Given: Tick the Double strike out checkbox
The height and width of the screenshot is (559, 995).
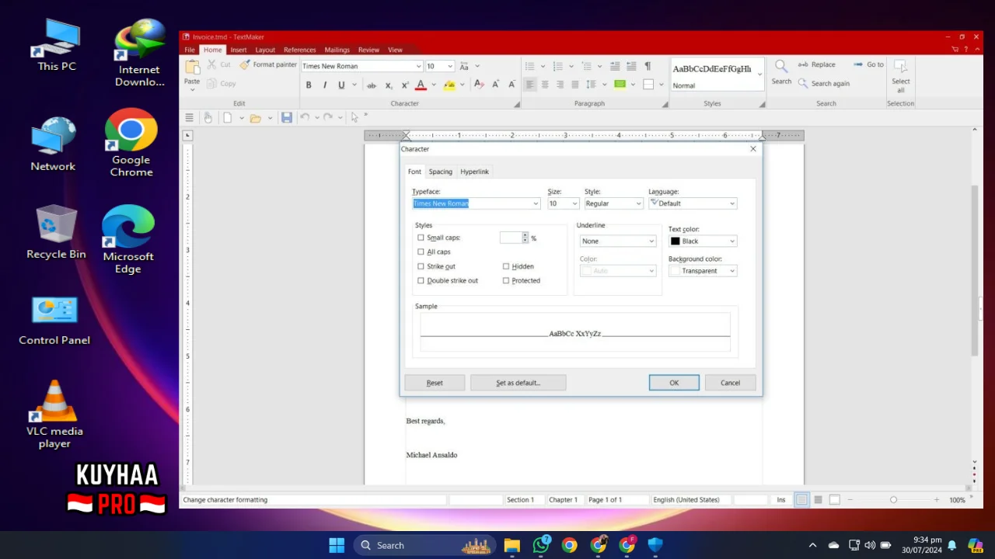Looking at the screenshot, I should 421,280.
